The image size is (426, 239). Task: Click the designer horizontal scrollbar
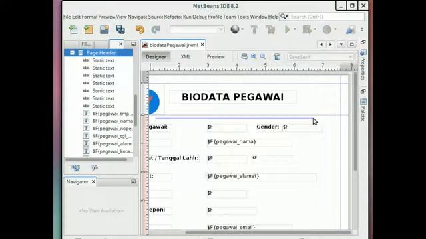[268, 232]
